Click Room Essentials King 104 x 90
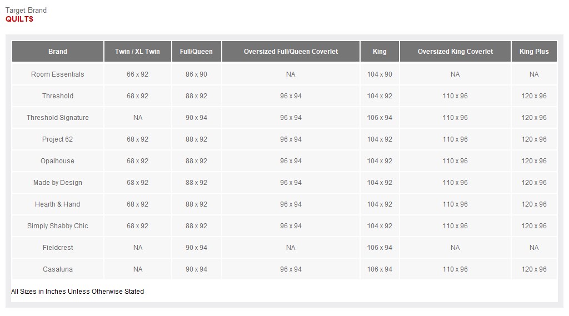This screenshot has height=316, width=569. click(x=380, y=74)
